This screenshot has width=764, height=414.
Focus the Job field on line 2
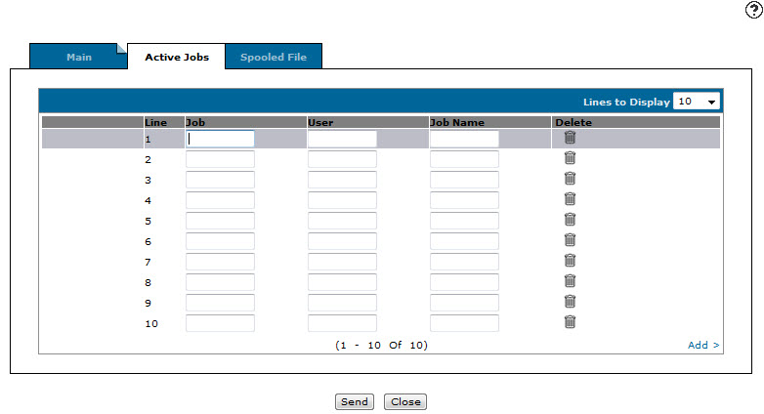click(220, 159)
